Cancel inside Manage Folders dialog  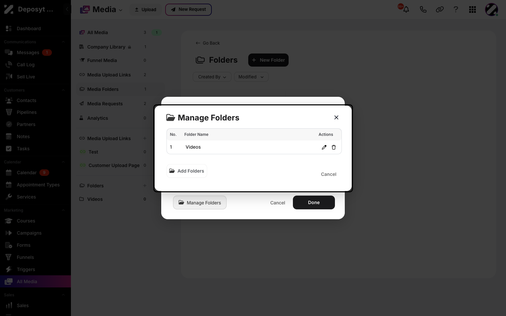(328, 174)
